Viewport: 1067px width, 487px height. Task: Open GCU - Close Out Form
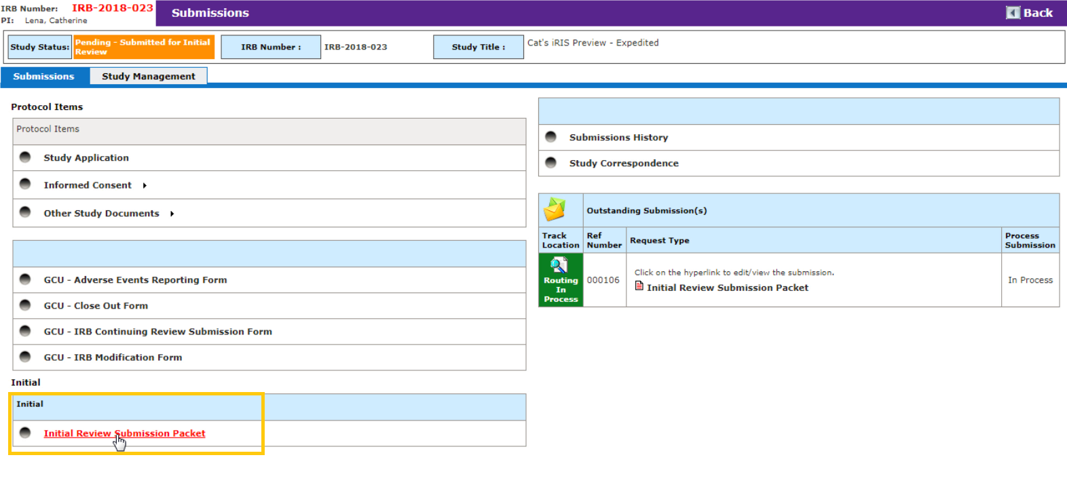tap(96, 305)
